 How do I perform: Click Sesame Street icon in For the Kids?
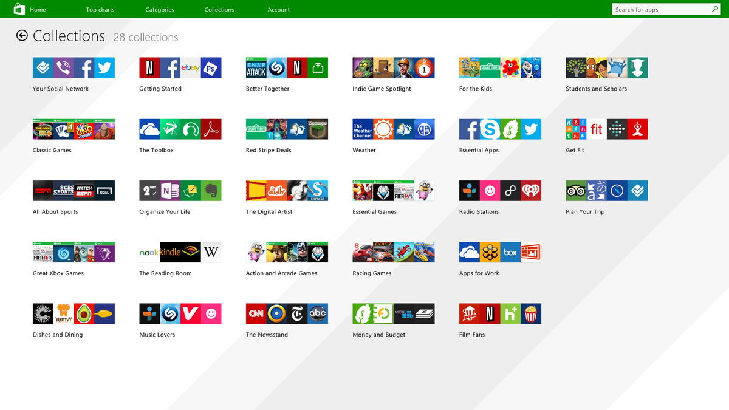[490, 68]
